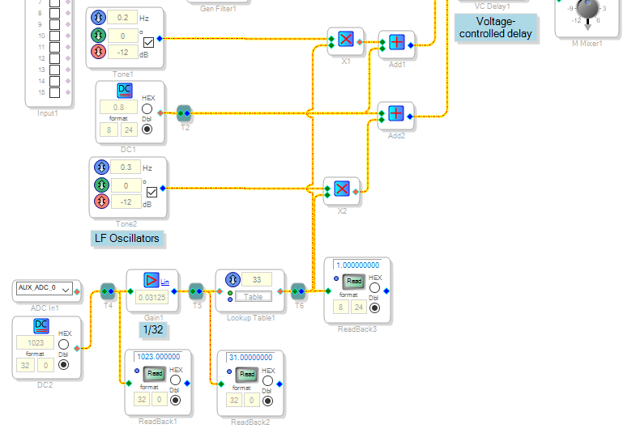This screenshot has height=437, width=636.
Task: Click the Lin link on Gain1
Action: click(164, 282)
